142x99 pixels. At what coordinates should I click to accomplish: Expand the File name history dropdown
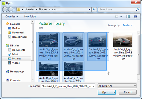(x=94, y=86)
